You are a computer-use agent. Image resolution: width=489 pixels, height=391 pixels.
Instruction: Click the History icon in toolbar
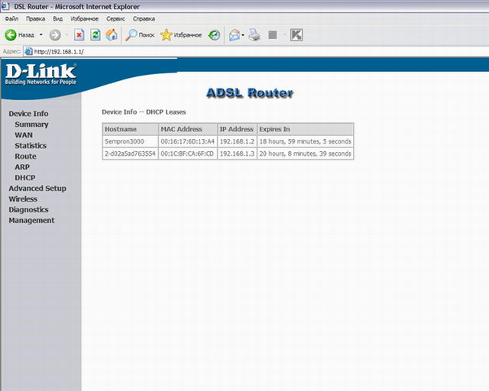[x=215, y=35]
